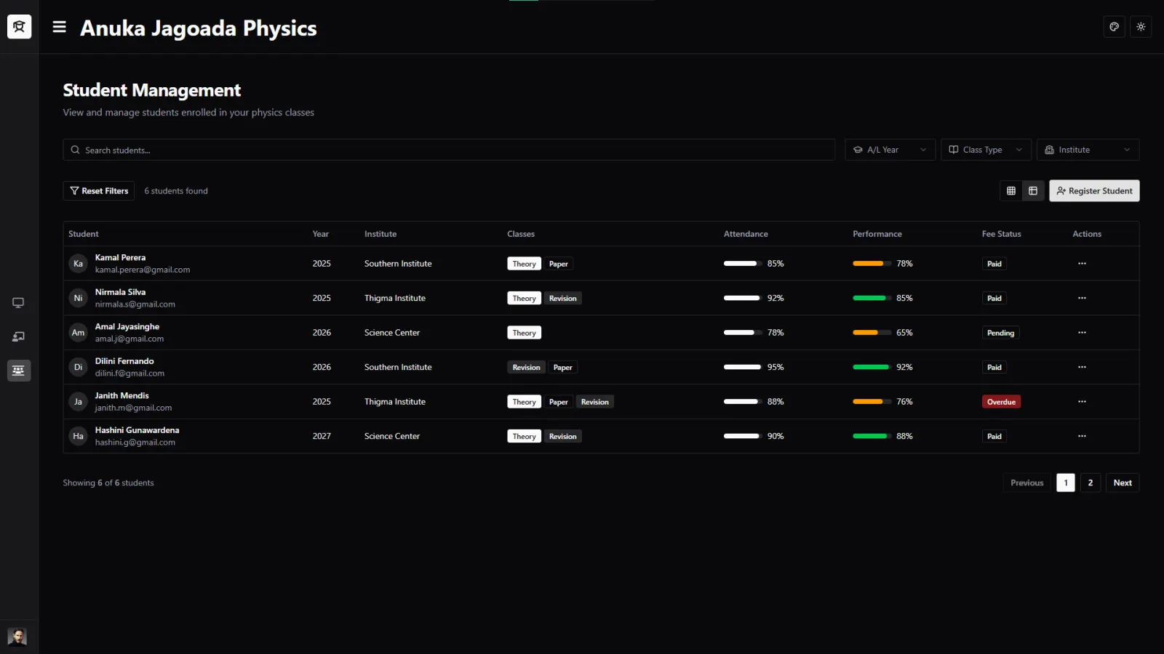The height and width of the screenshot is (654, 1164).
Task: Switch to grid view layout
Action: 1011,190
